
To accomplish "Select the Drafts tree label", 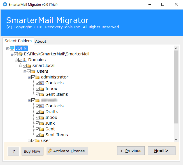I will pyautogui.click(x=52, y=112).
